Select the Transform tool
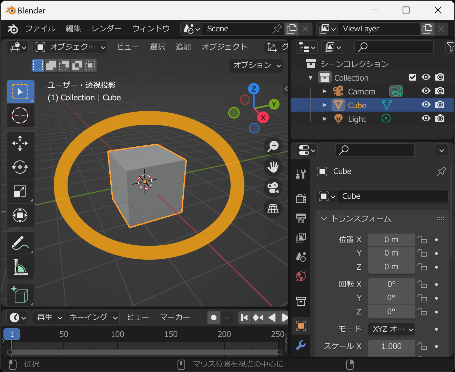Image resolution: width=455 pixels, height=372 pixels. [x=20, y=215]
